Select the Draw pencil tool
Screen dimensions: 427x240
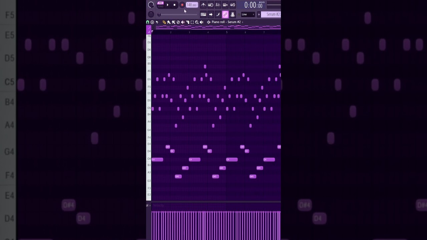point(164,22)
